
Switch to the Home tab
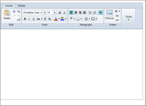[9, 6]
